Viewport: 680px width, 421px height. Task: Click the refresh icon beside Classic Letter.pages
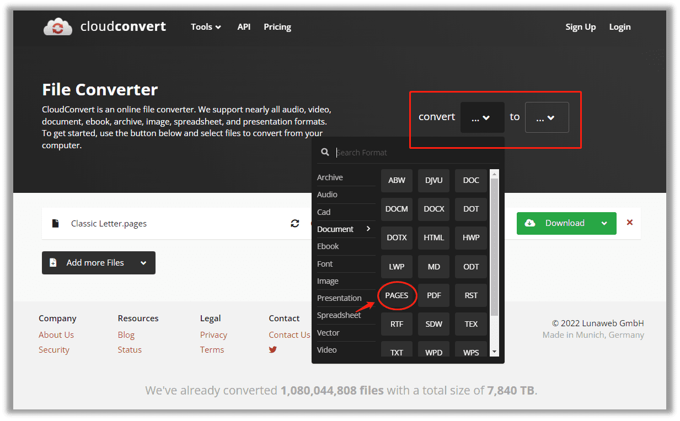tap(295, 223)
